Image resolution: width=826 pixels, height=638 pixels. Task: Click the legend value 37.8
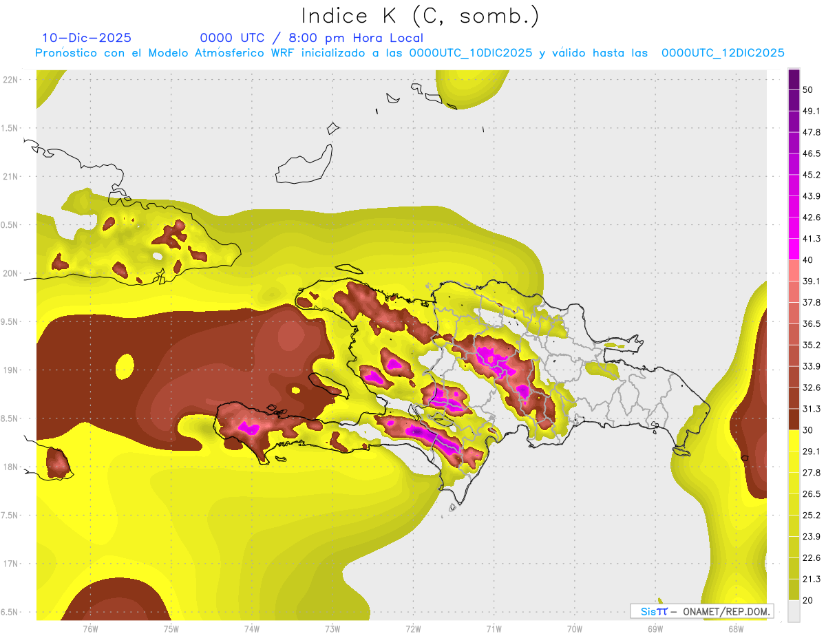click(811, 303)
